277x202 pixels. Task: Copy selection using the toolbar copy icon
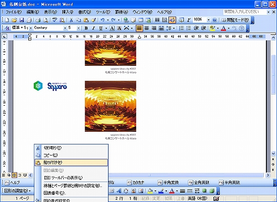pyautogui.click(x=79, y=20)
